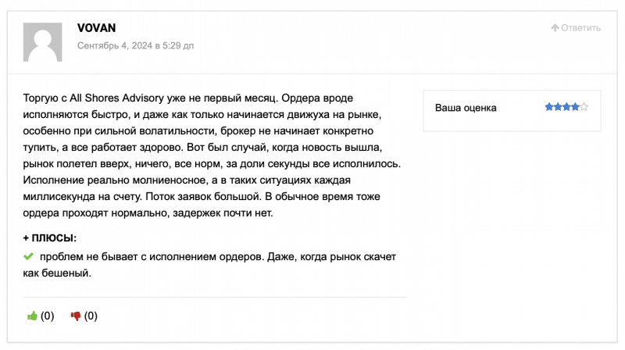Viewport: 625px width, 350px height.
Task: Click the review text mentioning All Shores Advisory
Action: (x=212, y=155)
